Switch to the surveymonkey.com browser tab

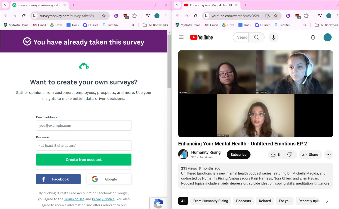39,5
